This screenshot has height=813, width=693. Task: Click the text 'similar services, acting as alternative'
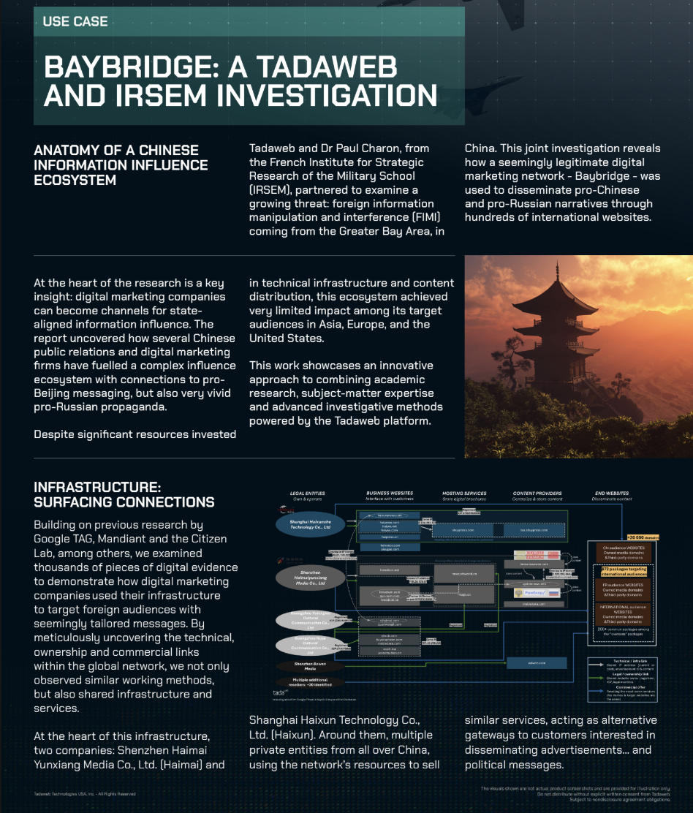point(561,719)
